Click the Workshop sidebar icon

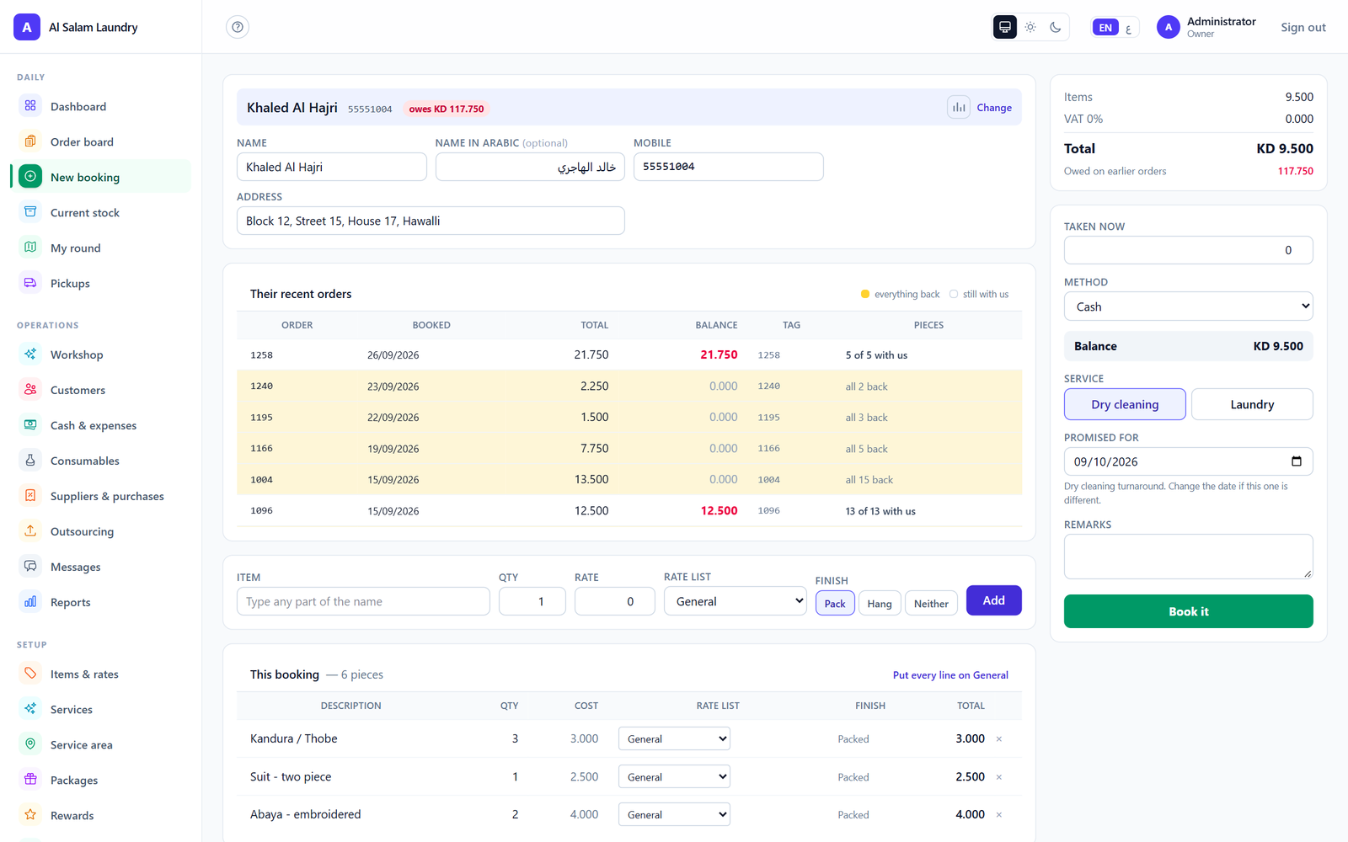point(30,354)
